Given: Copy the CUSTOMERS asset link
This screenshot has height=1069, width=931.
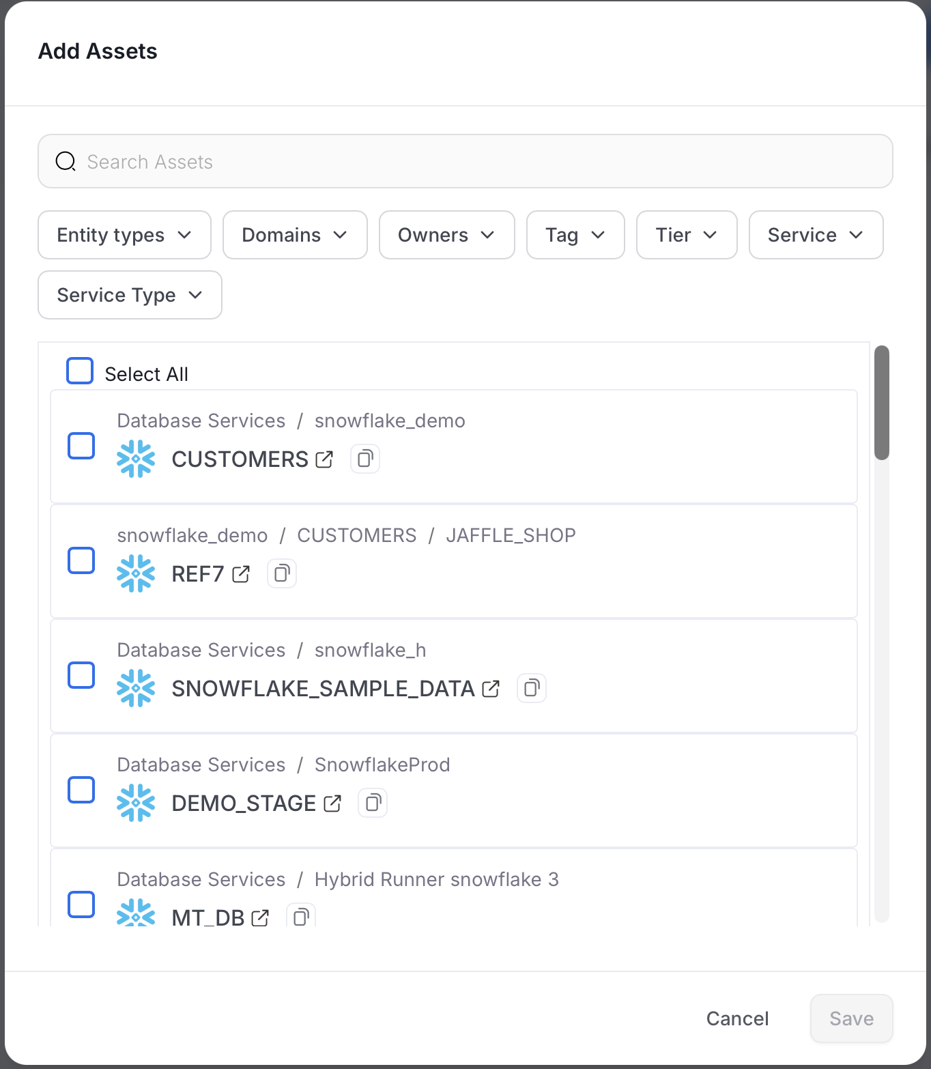Looking at the screenshot, I should (x=365, y=459).
